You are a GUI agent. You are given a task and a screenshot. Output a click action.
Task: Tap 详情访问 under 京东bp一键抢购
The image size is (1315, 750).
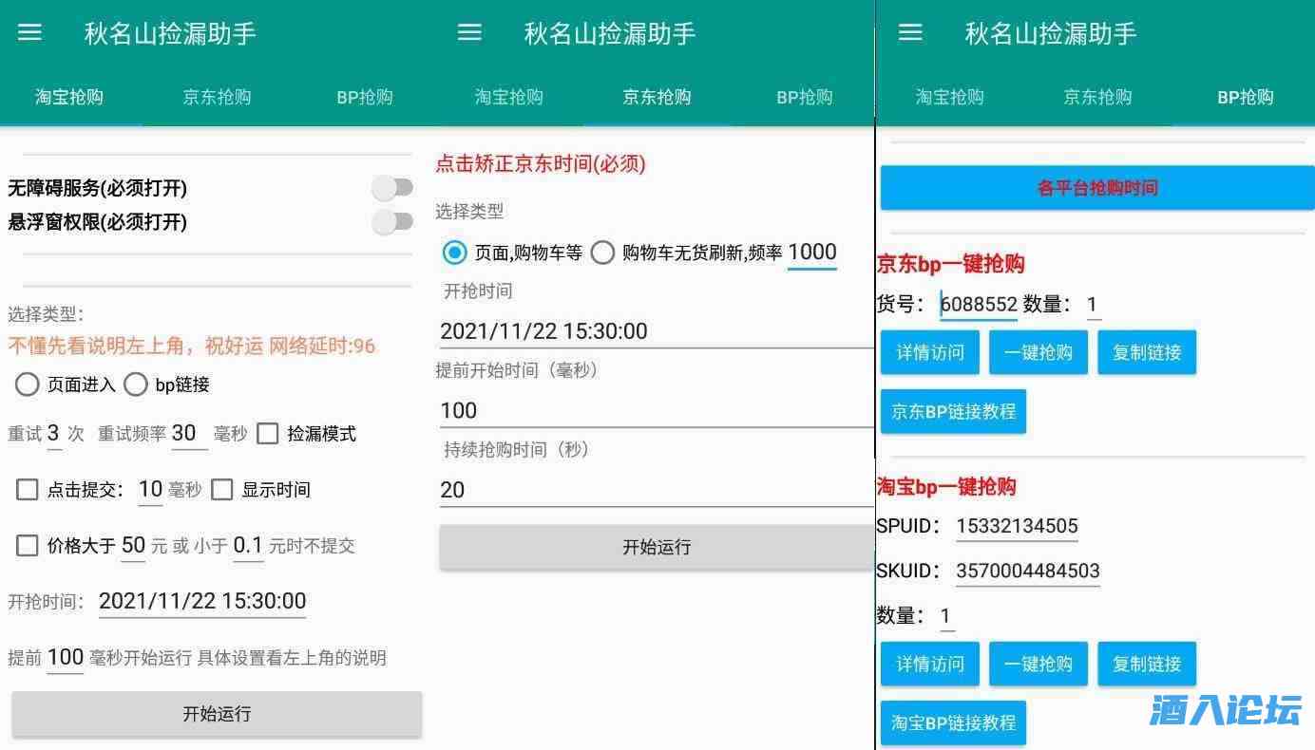tap(930, 353)
